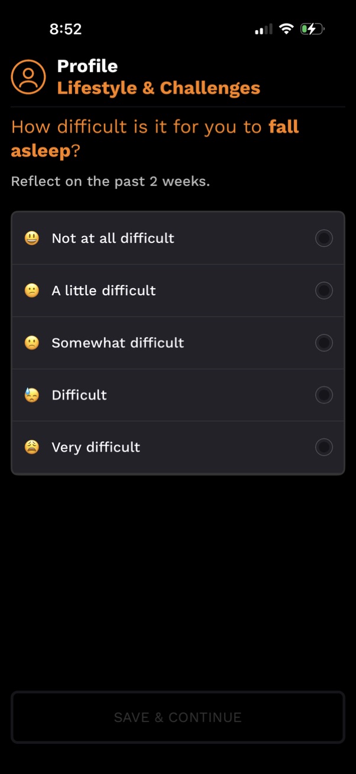Click the 8:52 clock in status bar
The width and height of the screenshot is (356, 774).
(x=66, y=28)
